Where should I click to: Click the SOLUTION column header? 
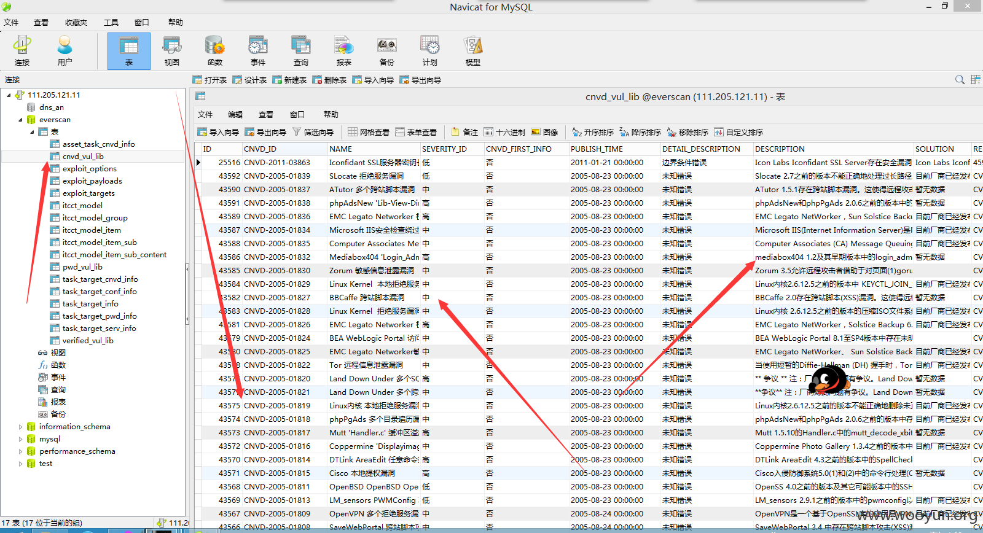pyautogui.click(x=941, y=149)
